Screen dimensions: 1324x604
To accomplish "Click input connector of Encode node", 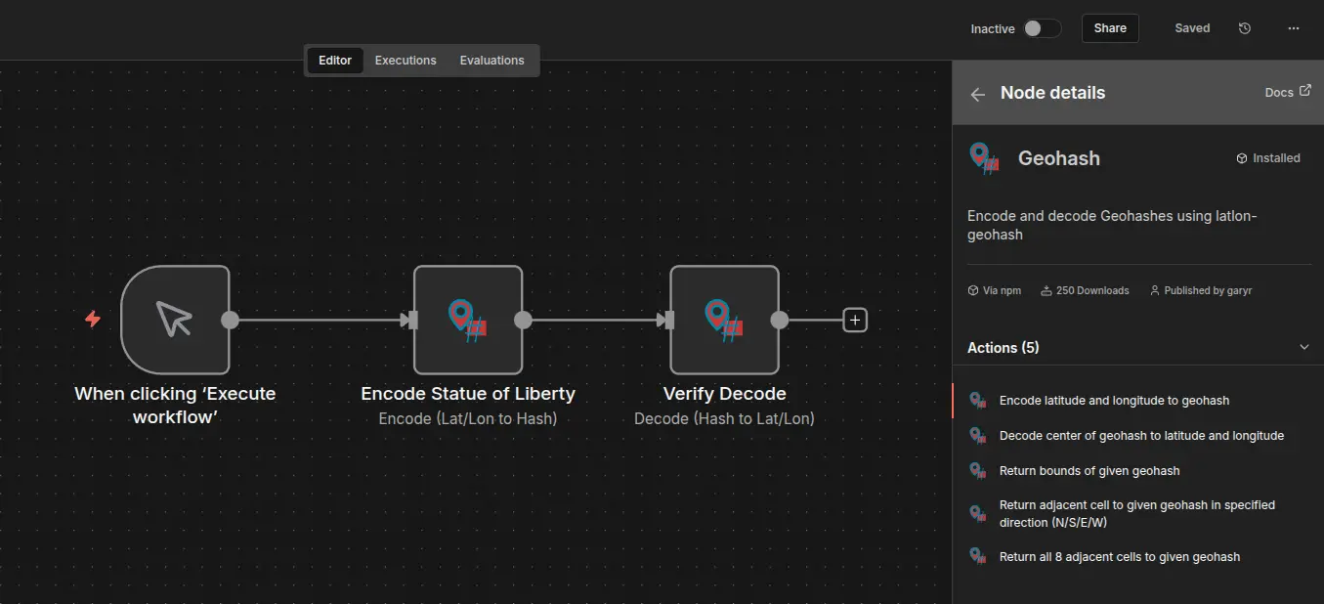I will coord(411,320).
